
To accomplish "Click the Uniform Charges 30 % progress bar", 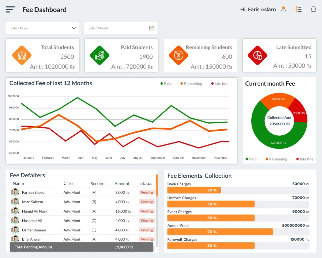I will point(211,204).
